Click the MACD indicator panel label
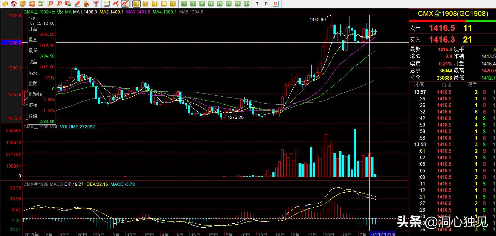The height and width of the screenshot is (236, 496). (x=43, y=184)
